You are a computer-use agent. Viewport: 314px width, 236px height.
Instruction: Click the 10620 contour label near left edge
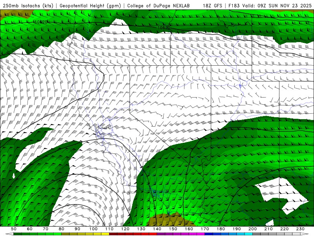41,22
